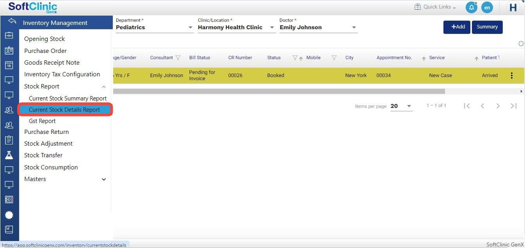Sort by Appointment No. arrow
Viewport: 525px width, 248px height.
pos(424,58)
